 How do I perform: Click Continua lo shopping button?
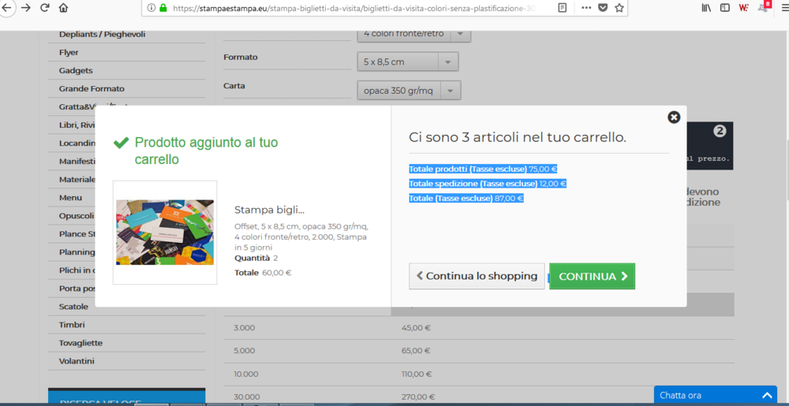coord(477,276)
